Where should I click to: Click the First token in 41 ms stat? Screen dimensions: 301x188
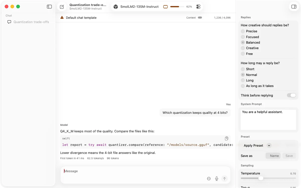[x=72, y=158]
